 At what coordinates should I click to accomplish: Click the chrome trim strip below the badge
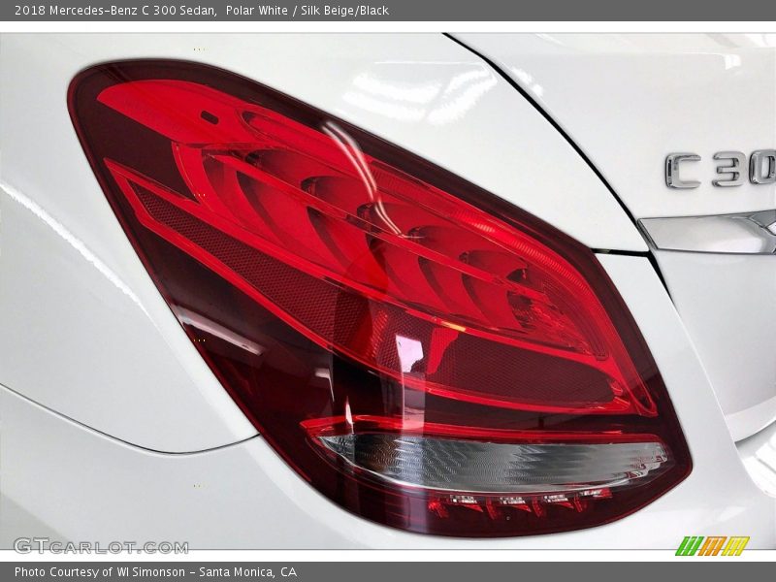point(708,233)
